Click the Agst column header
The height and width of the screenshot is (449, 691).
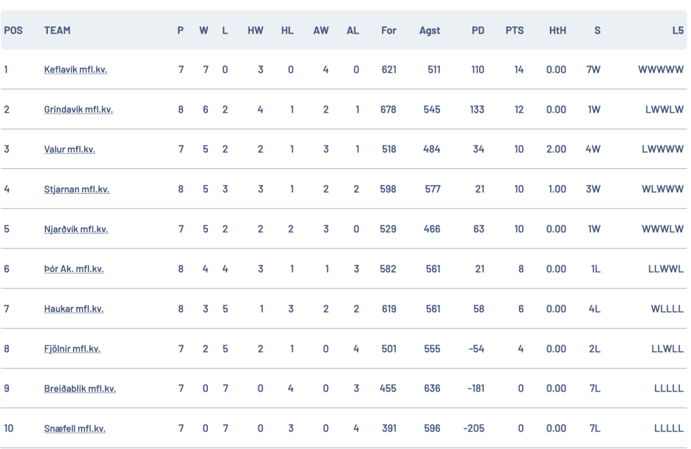tap(430, 30)
